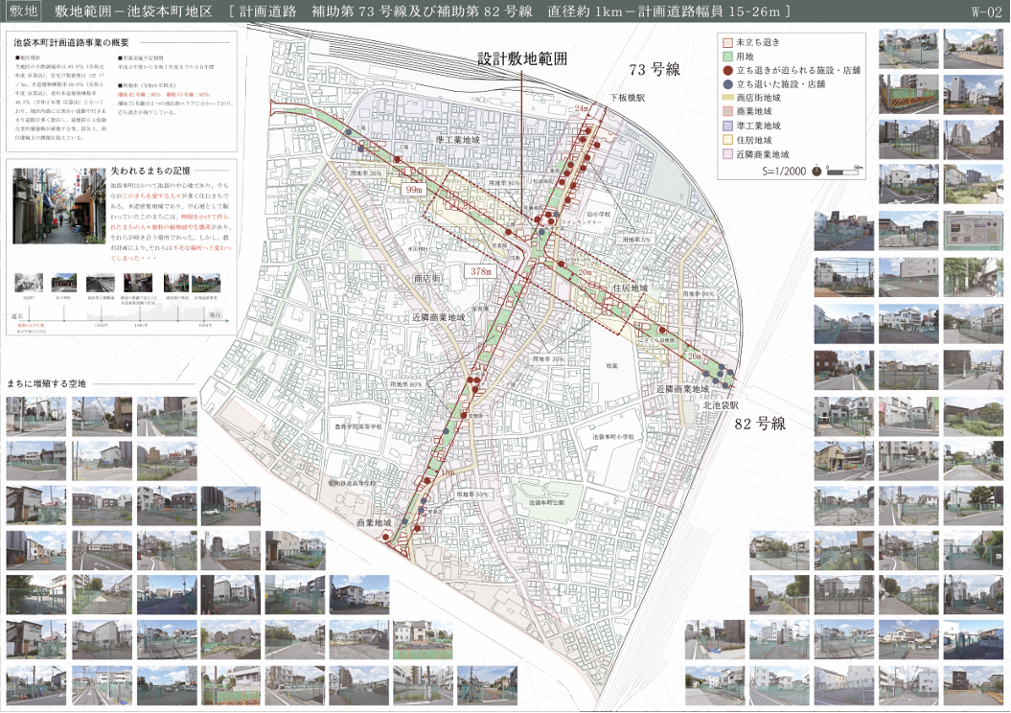Click the 住居地域 legend swatch
The image size is (1011, 713).
click(x=727, y=139)
